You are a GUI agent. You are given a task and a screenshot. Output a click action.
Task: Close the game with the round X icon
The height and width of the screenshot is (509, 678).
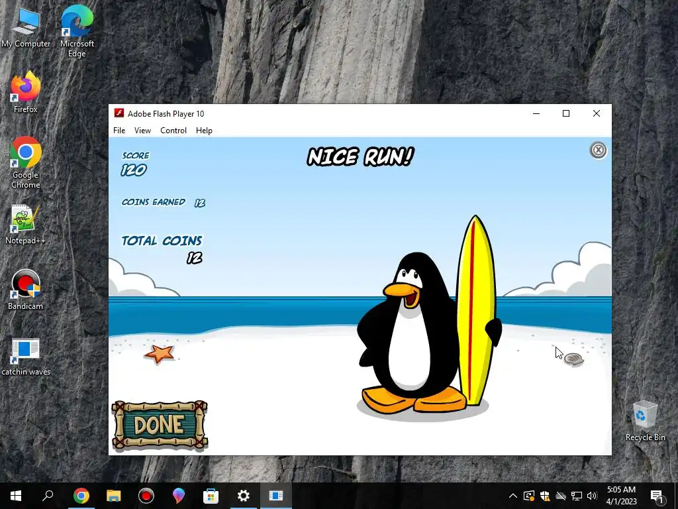point(598,150)
